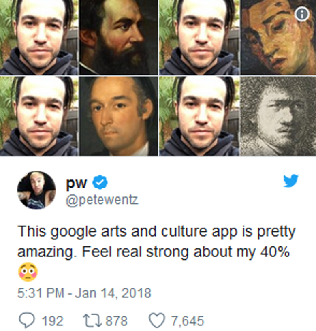The width and height of the screenshot is (316, 331).
Task: Click the blue verified badge
Action: (x=100, y=182)
